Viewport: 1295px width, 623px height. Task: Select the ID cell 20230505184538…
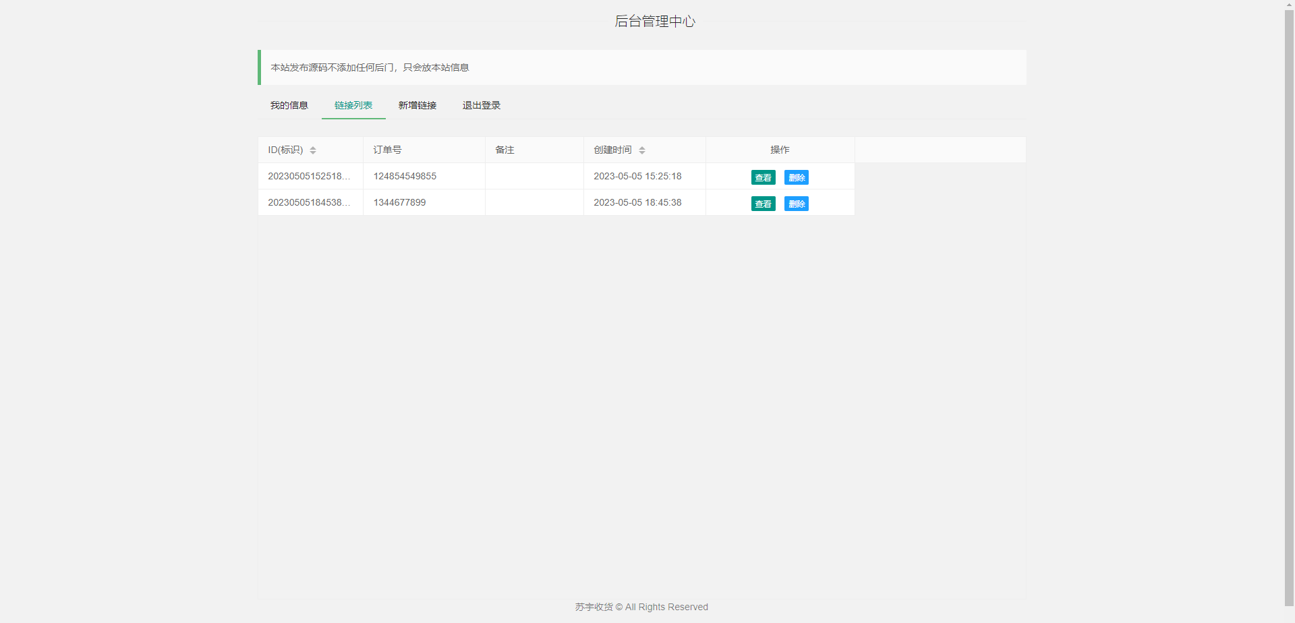click(309, 202)
